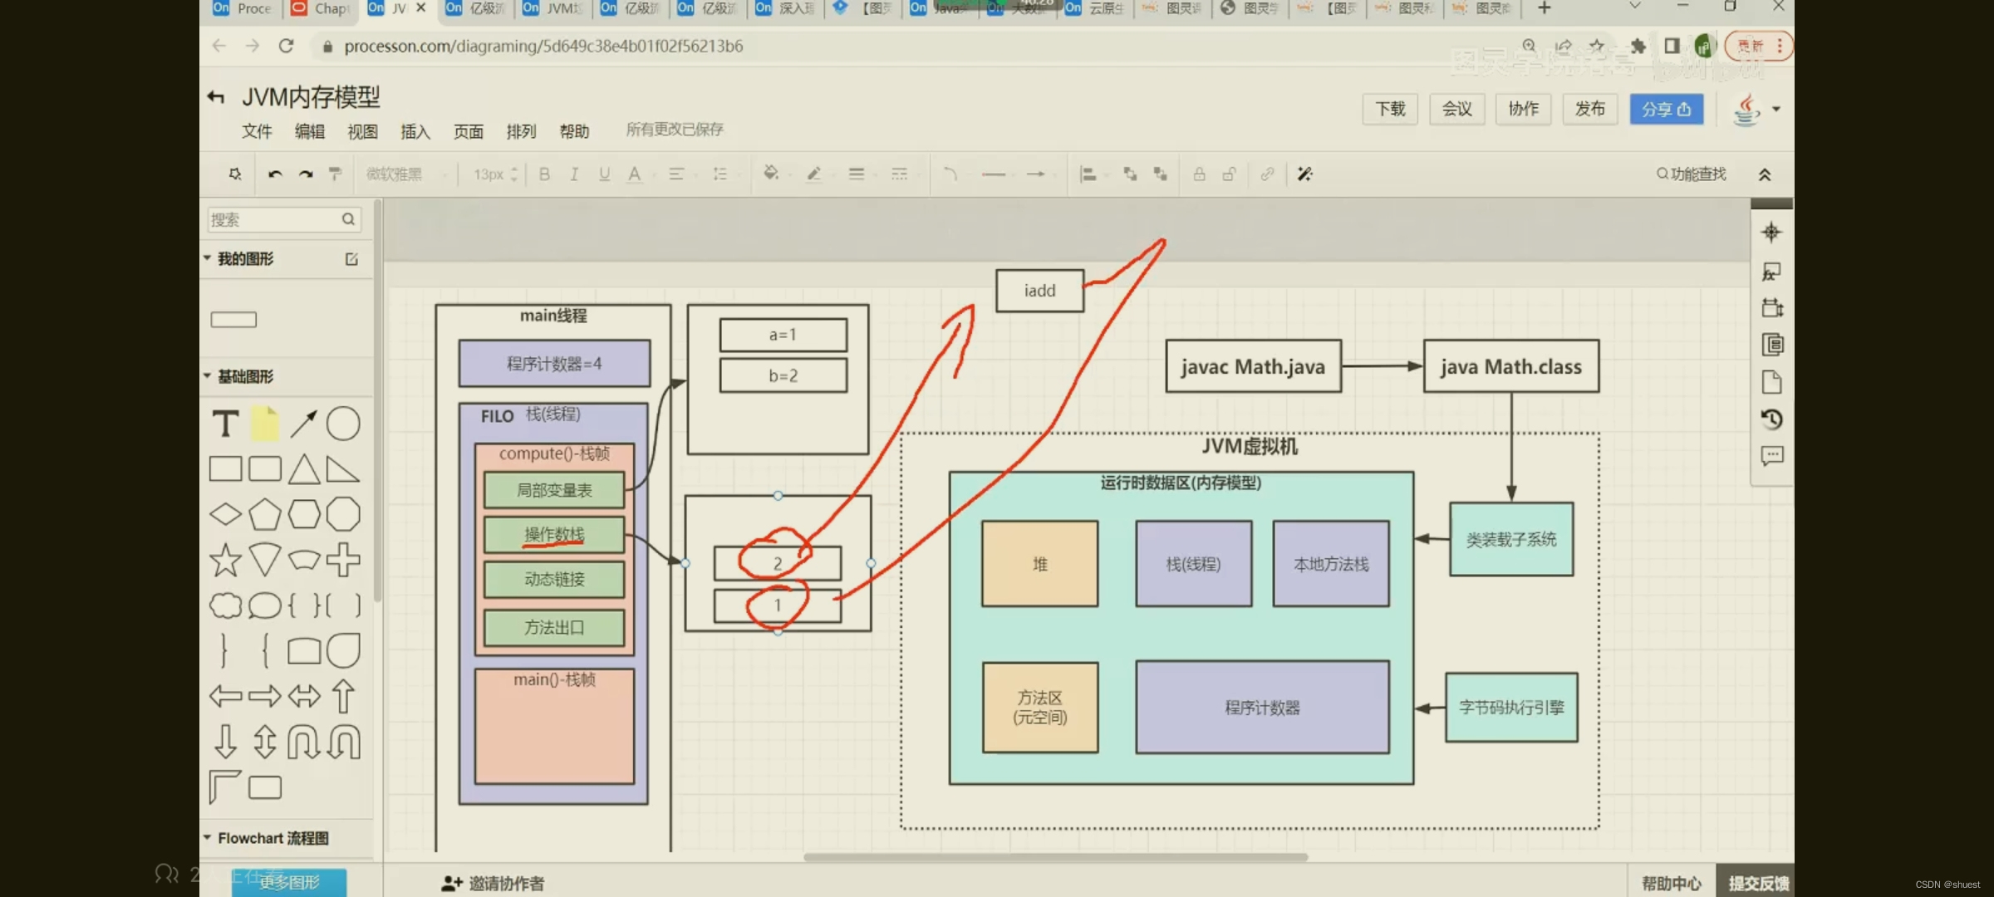This screenshot has height=897, width=1994.
Task: Click the 会议 button
Action: (x=1456, y=109)
